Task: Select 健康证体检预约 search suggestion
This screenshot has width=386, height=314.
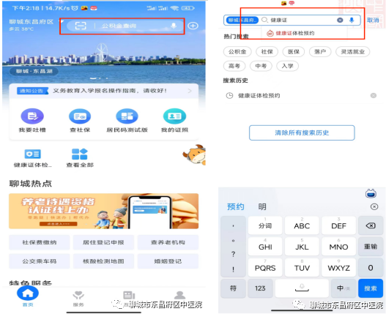Action: [x=291, y=33]
